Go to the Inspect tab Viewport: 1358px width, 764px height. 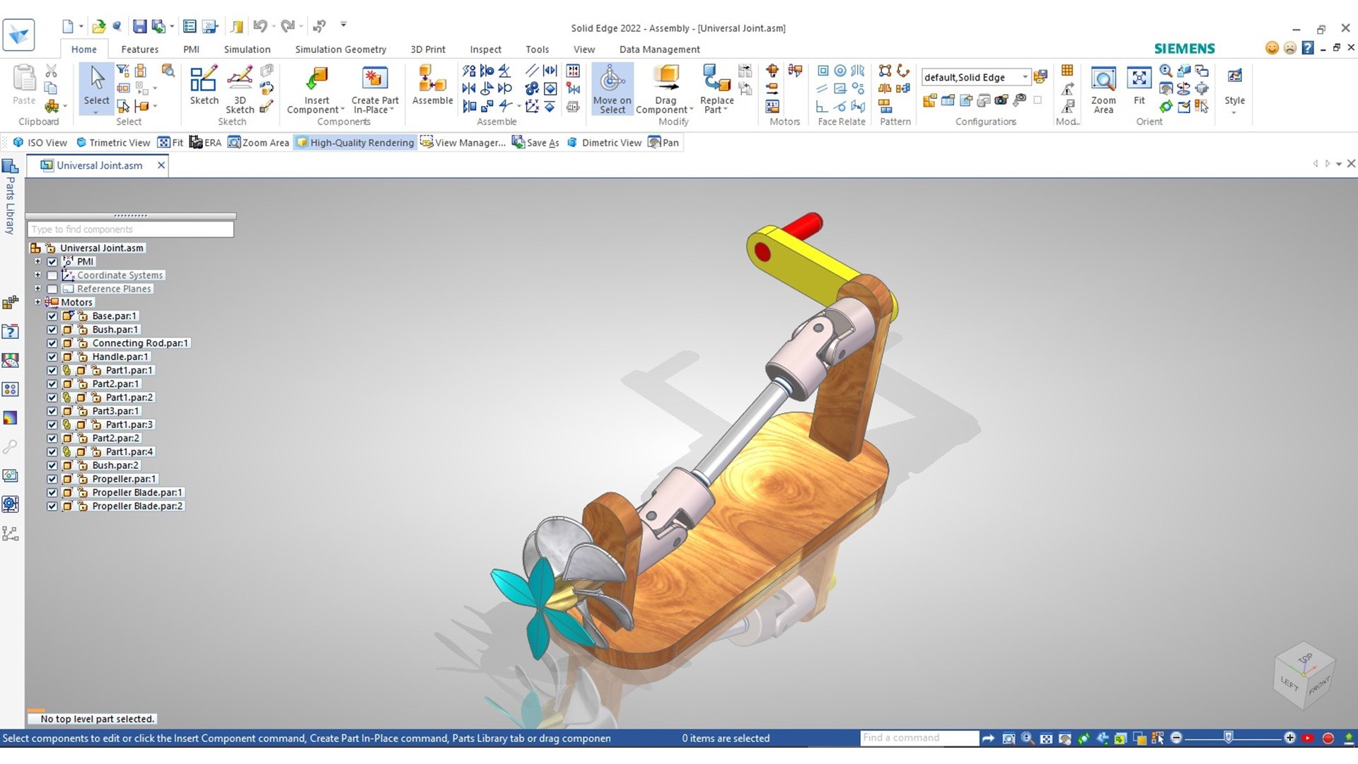pos(485,50)
